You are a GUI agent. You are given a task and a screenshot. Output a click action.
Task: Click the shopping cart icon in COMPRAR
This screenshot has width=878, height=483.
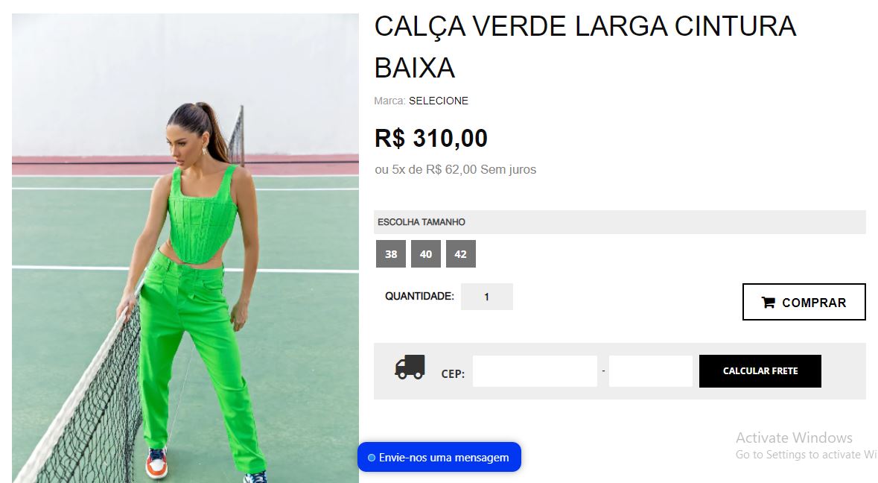coord(769,303)
